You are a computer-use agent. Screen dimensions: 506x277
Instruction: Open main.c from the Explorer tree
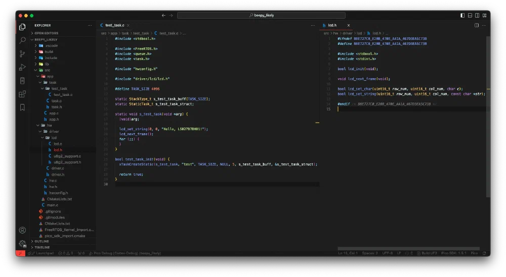[53, 205]
